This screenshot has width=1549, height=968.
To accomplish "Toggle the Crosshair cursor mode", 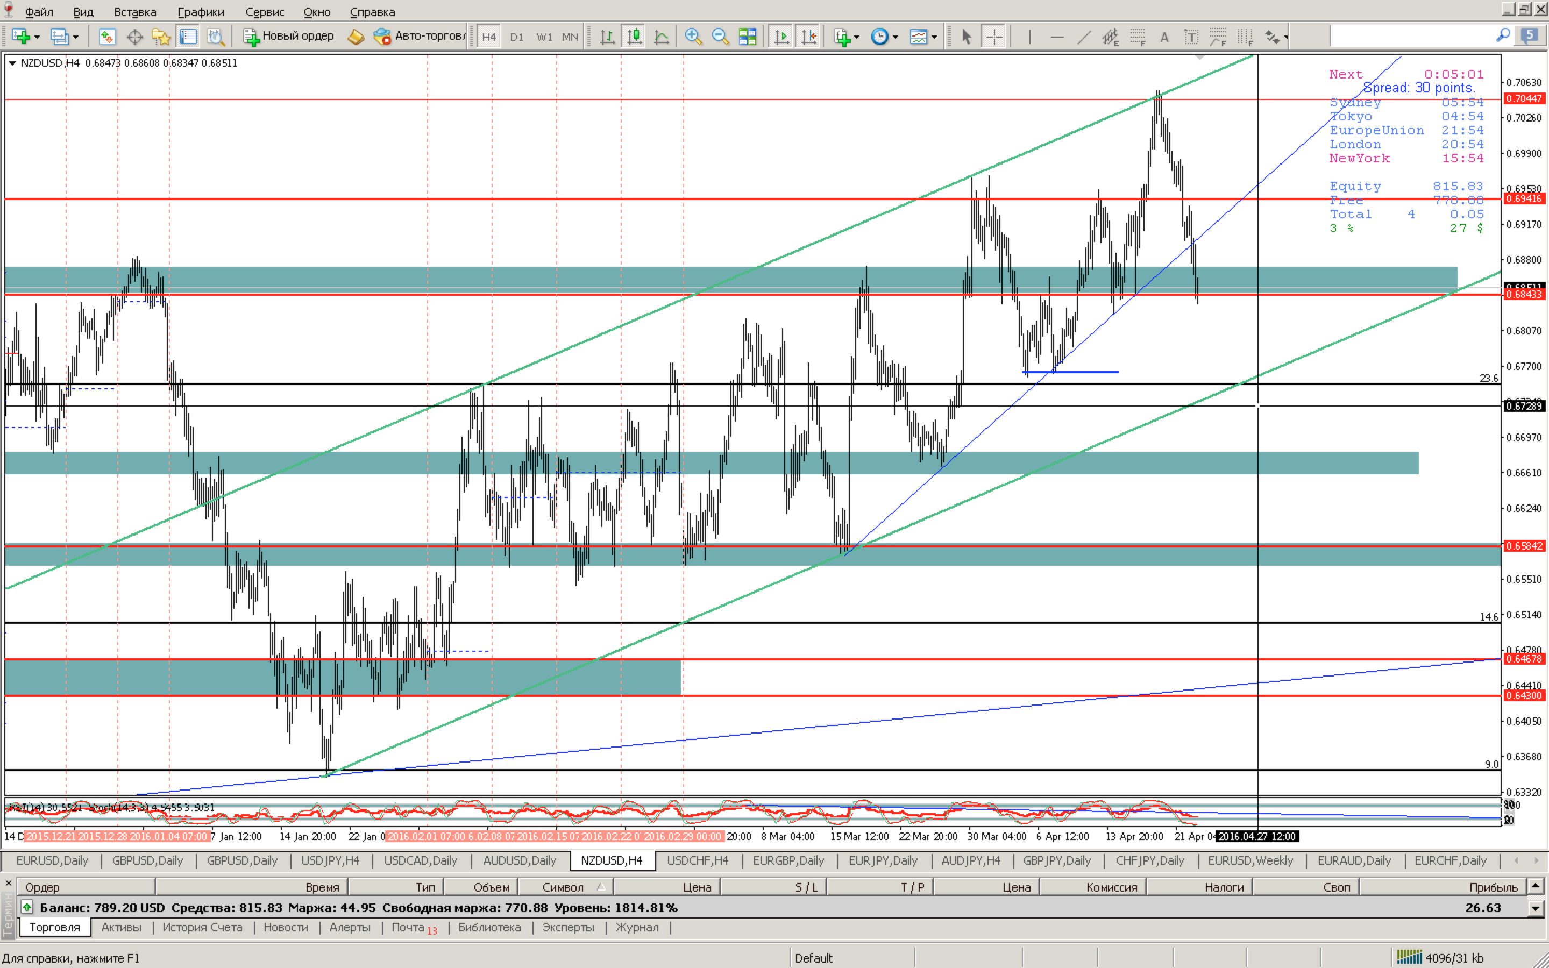I will (x=993, y=37).
